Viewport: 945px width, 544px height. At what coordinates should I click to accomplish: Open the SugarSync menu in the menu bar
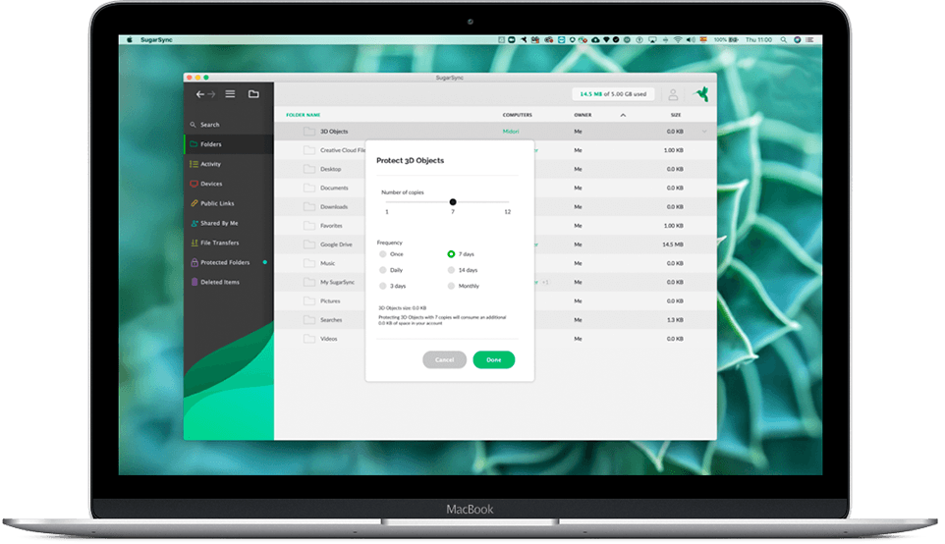(x=156, y=39)
